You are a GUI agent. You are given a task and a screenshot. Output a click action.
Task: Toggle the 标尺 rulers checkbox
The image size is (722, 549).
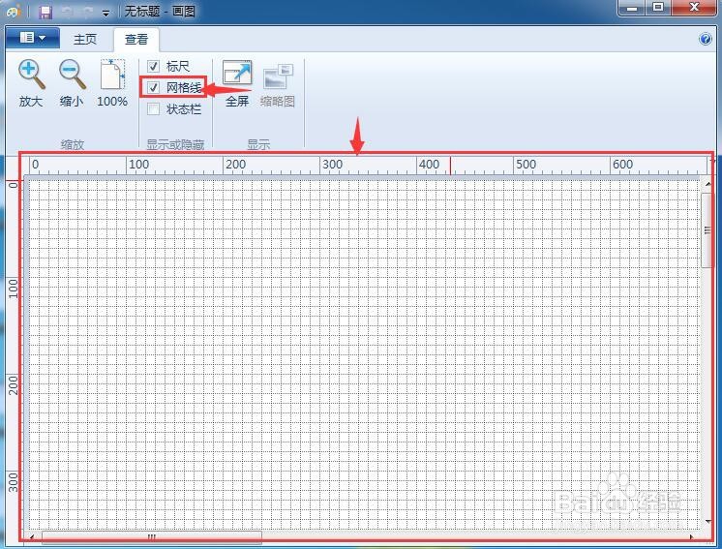(153, 66)
